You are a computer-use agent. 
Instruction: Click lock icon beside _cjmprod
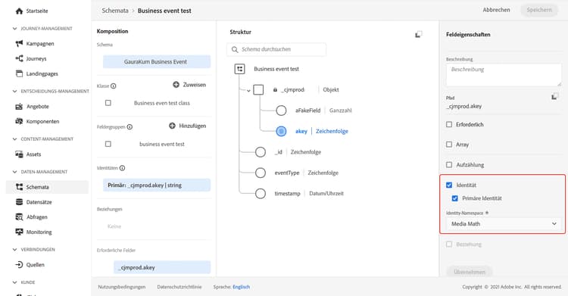click(x=276, y=90)
